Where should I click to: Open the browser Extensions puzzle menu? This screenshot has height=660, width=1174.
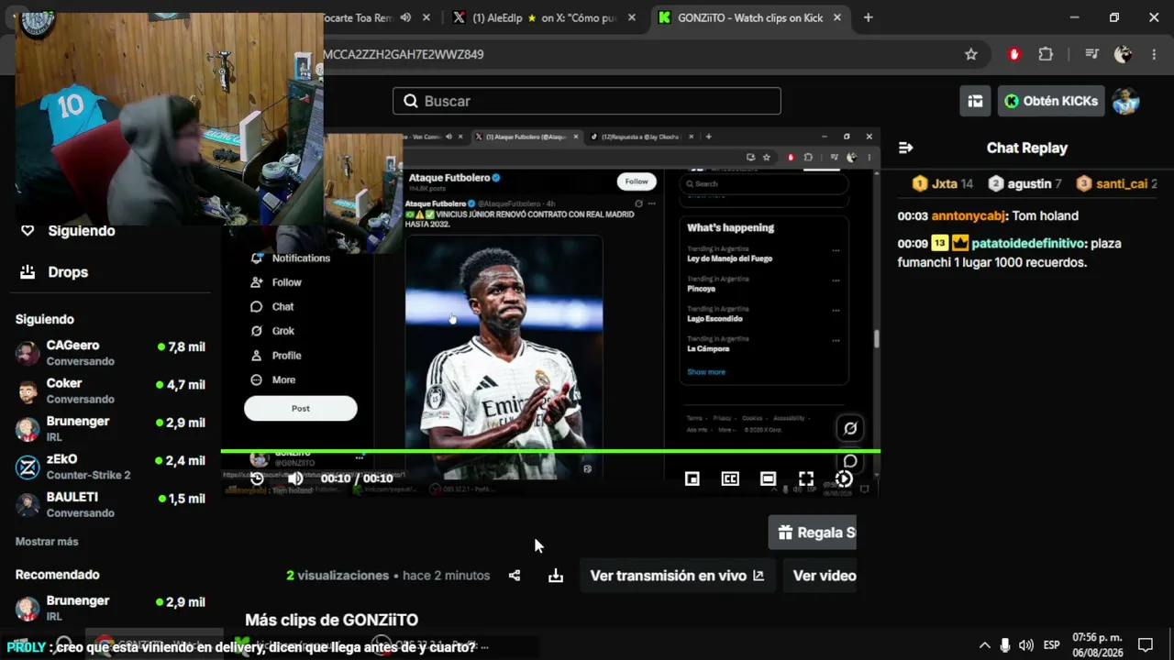click(x=1046, y=54)
